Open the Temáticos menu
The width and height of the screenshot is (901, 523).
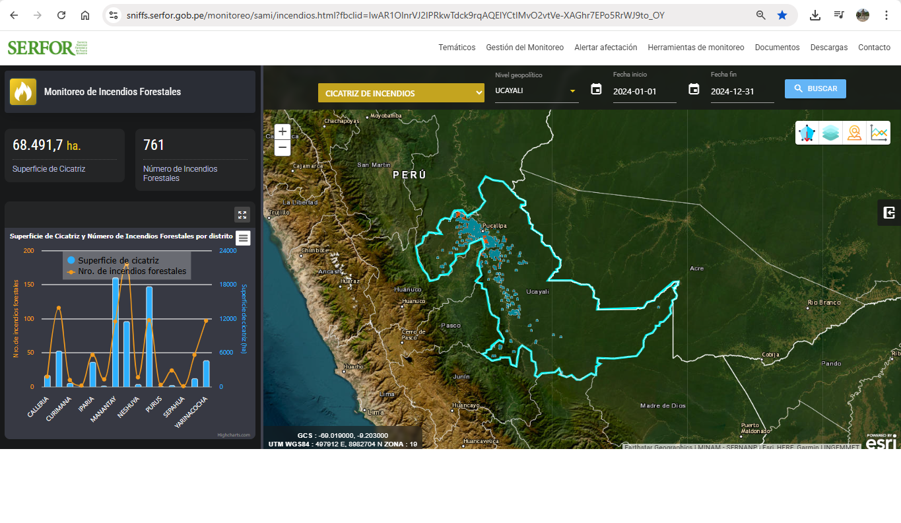[x=457, y=48]
